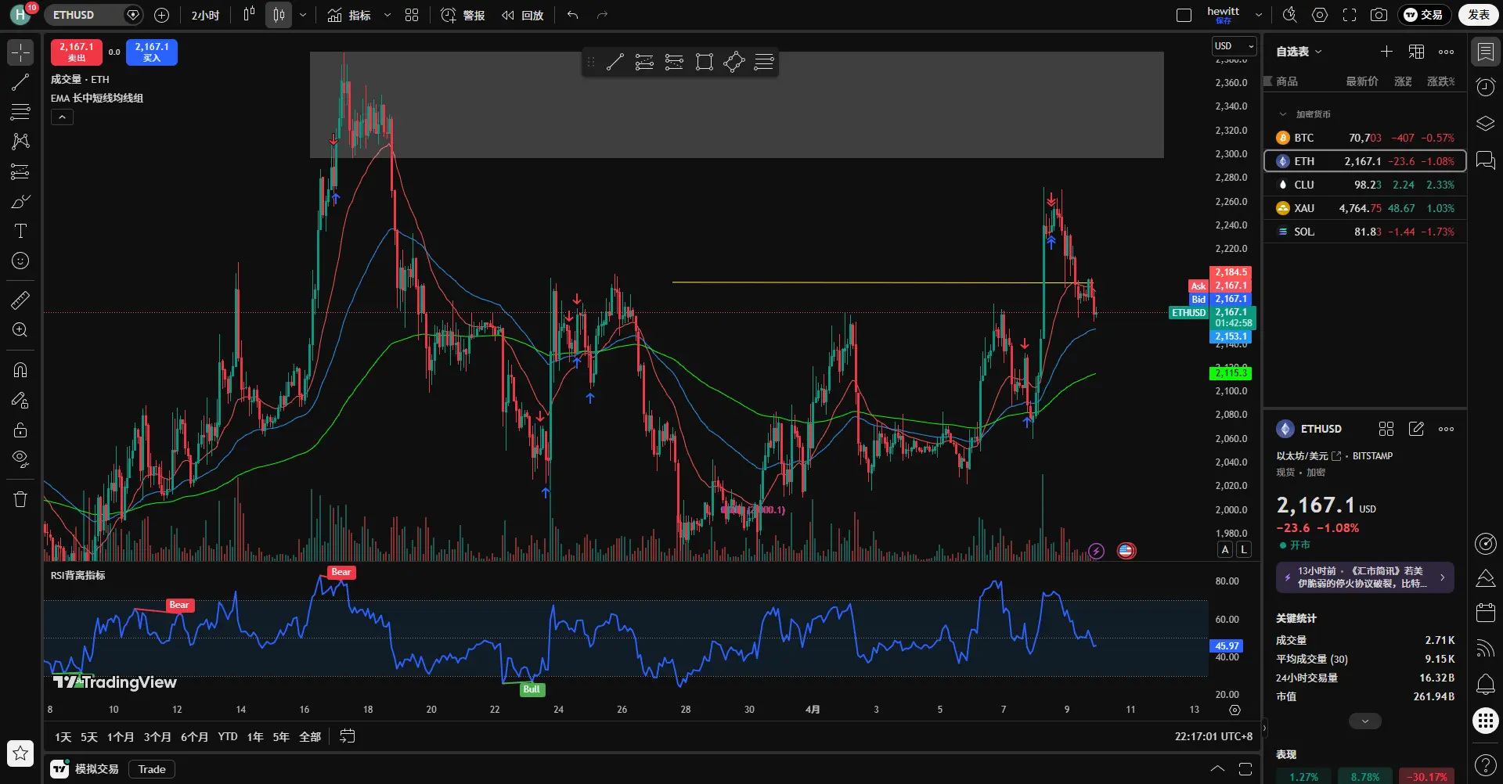Open the chats panel in sidebar
Image resolution: width=1503 pixels, height=784 pixels.
pos(1485,160)
